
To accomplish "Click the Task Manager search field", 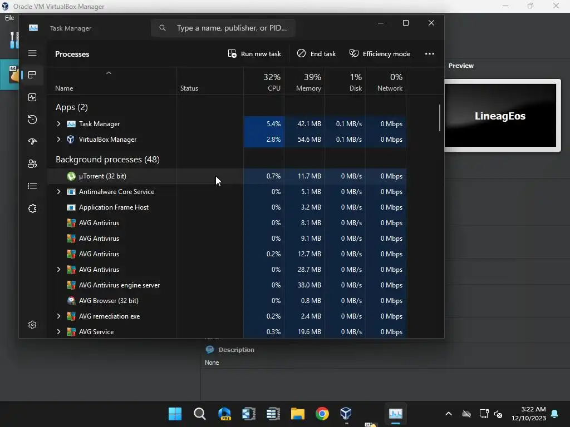I will 223,28.
